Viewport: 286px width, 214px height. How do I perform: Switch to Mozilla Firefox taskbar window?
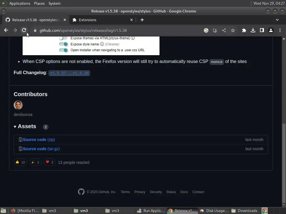[x=25, y=211]
